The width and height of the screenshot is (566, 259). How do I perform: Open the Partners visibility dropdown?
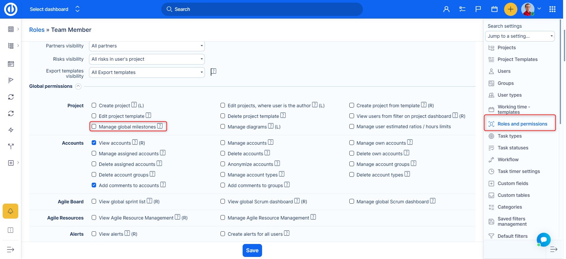click(147, 46)
